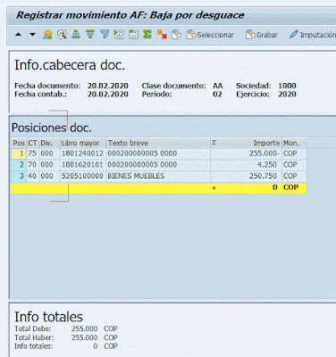Select row 3 position cell
The height and width of the screenshot is (357, 336).
(x=19, y=176)
